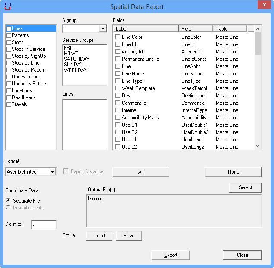Check the Internal field

coord(118,110)
